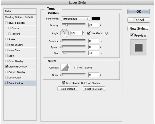Click the Angle value field
The height and width of the screenshot is (124, 155).
76,33
